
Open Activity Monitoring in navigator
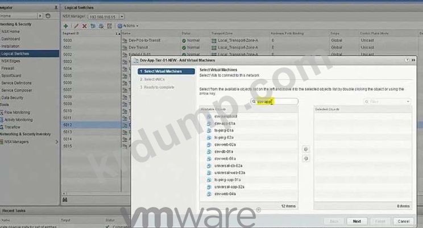18,119
